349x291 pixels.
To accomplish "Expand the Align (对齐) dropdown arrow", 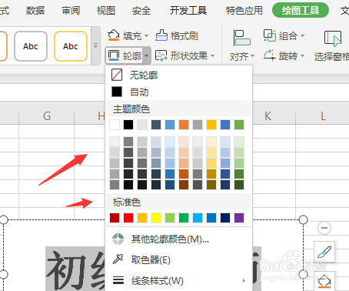I will click(x=253, y=56).
